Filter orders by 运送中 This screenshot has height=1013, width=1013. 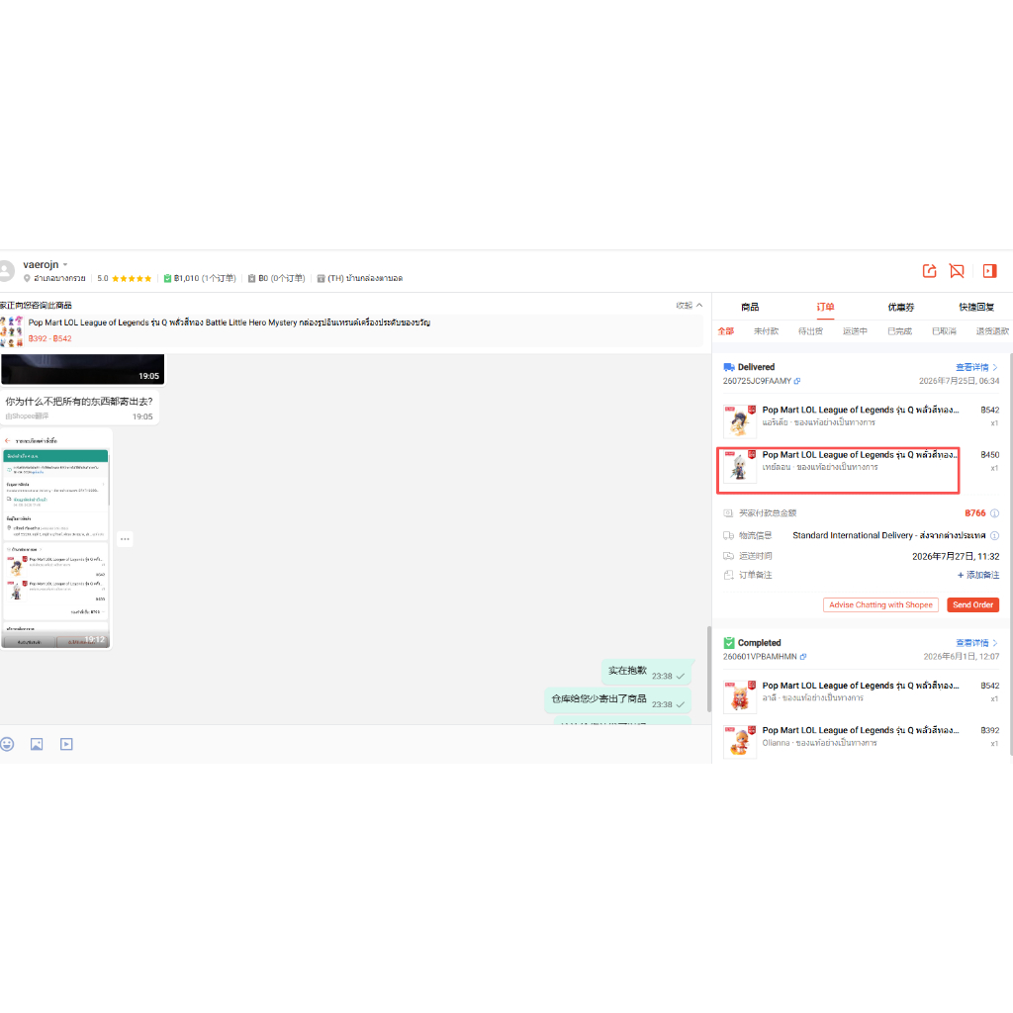click(x=855, y=331)
